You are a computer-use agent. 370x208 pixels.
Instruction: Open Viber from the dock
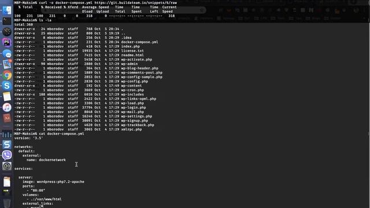coord(7,155)
